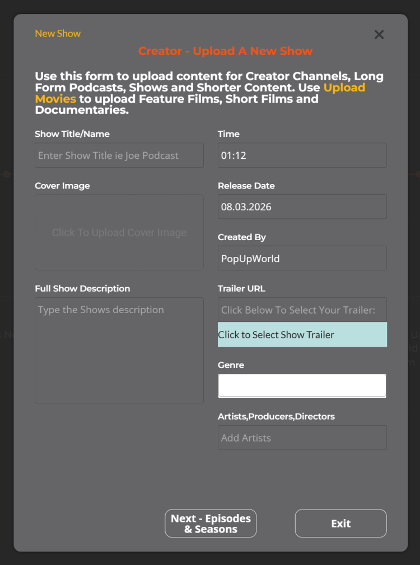Click the Trailer URL label
The image size is (420, 565).
[x=241, y=288]
